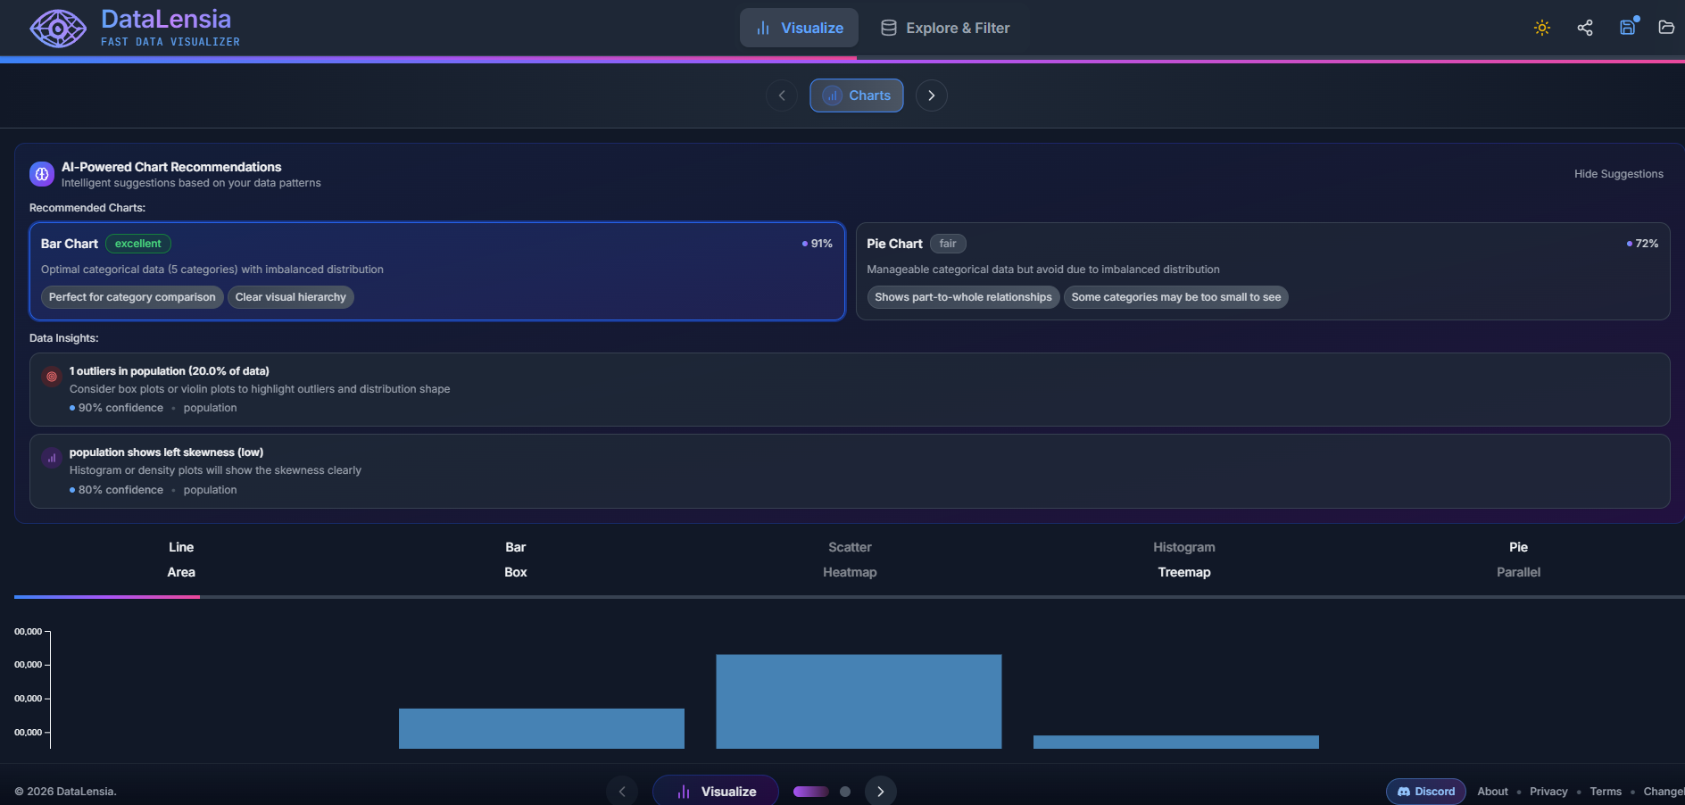The width and height of the screenshot is (1685, 805).
Task: Click the save project disk icon
Action: 1628,27
